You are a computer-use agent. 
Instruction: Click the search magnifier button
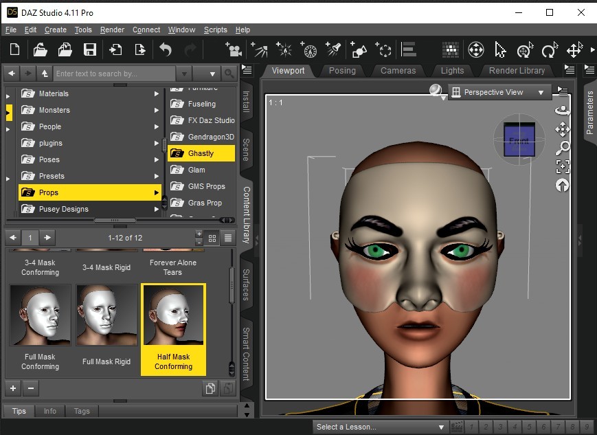tap(229, 74)
